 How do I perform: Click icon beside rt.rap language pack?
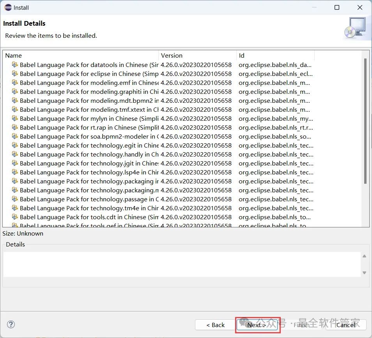(x=15, y=127)
